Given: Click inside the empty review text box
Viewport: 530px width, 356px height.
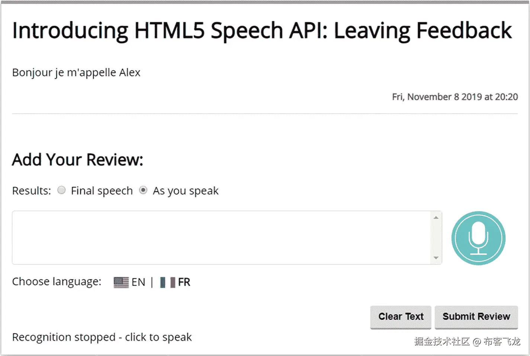Looking at the screenshot, I should [x=223, y=238].
